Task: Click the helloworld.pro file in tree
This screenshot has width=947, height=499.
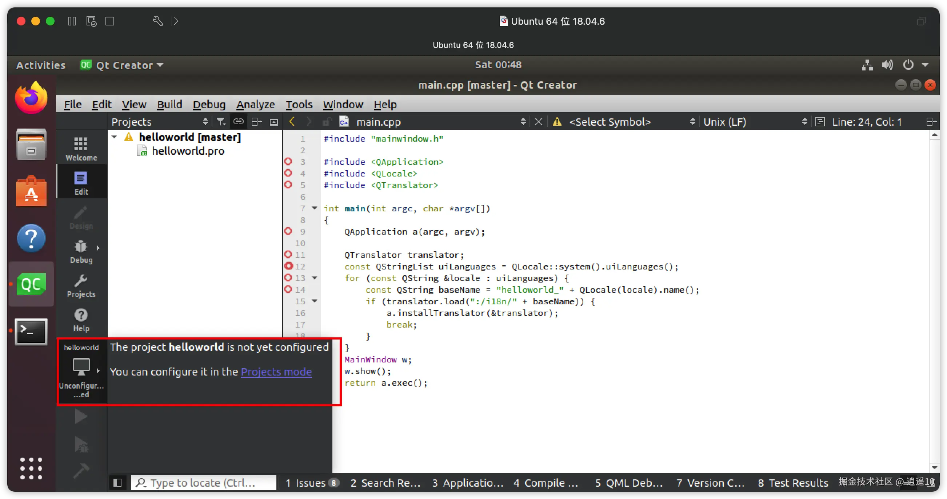Action: pos(188,151)
